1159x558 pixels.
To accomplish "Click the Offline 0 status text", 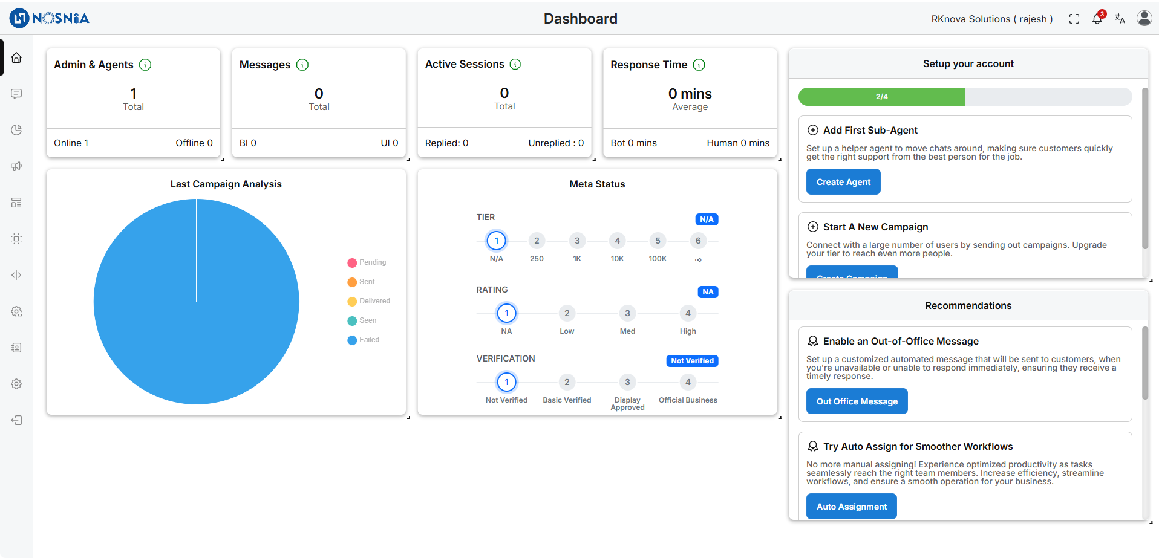I will point(194,143).
